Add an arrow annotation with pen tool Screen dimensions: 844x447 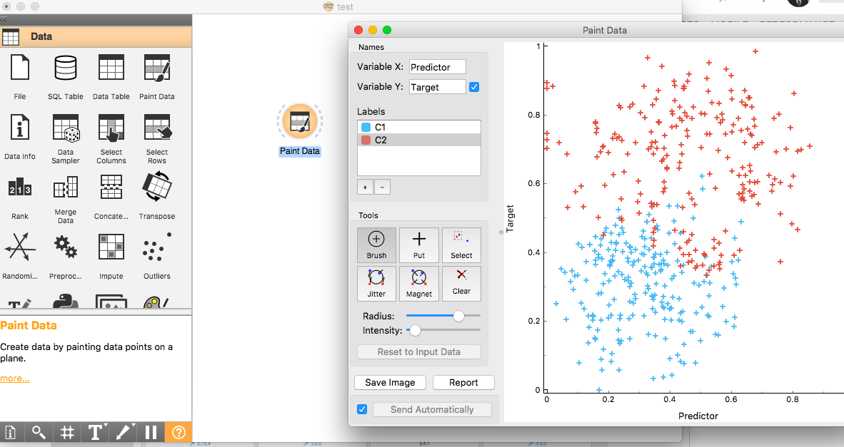(124, 432)
